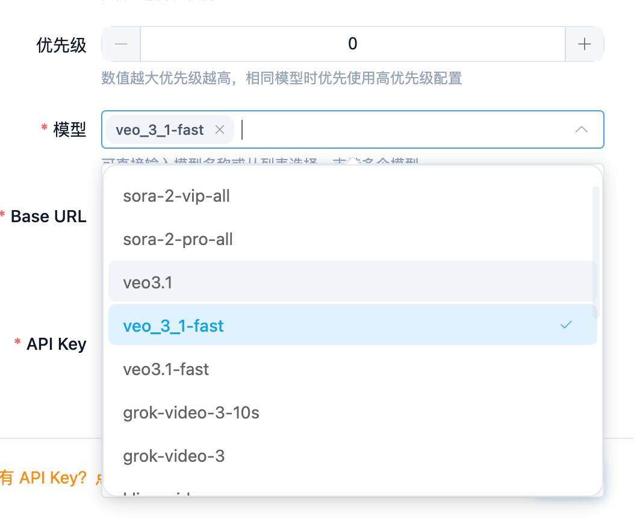Select sora-2-vip-all from the model list
The width and height of the screenshot is (637, 519).
click(x=176, y=196)
